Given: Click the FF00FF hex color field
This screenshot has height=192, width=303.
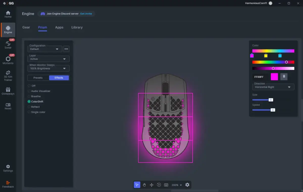Looking at the screenshot, I should (261, 77).
